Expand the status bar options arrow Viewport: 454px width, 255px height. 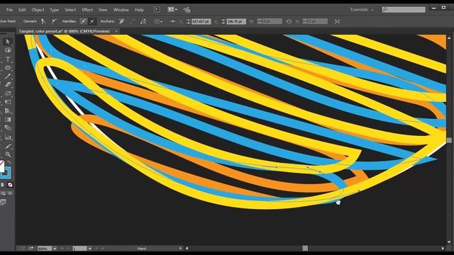click(x=180, y=249)
